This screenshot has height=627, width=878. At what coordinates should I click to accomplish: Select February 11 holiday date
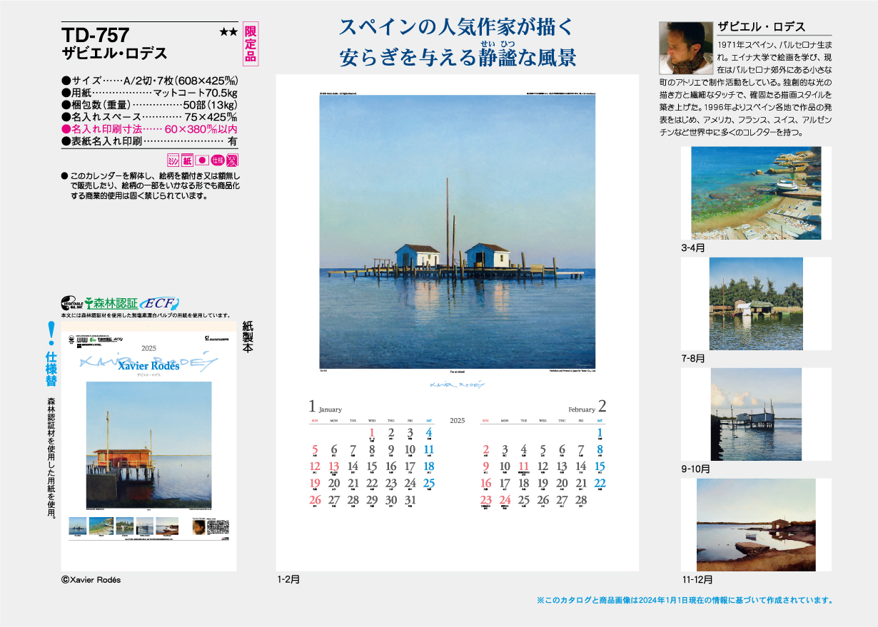click(524, 468)
